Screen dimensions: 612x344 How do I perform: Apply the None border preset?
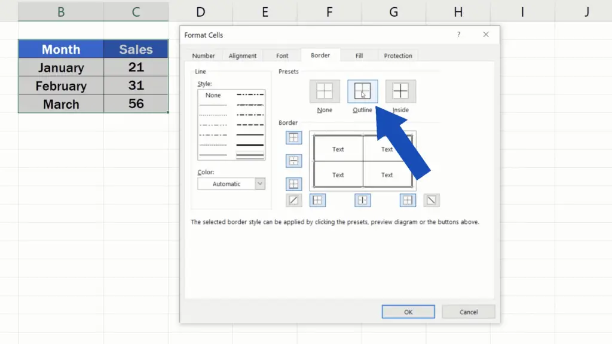[x=325, y=91]
